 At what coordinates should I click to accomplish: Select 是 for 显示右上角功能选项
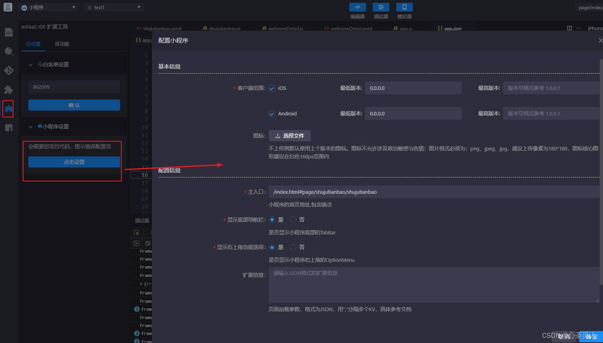(x=272, y=248)
